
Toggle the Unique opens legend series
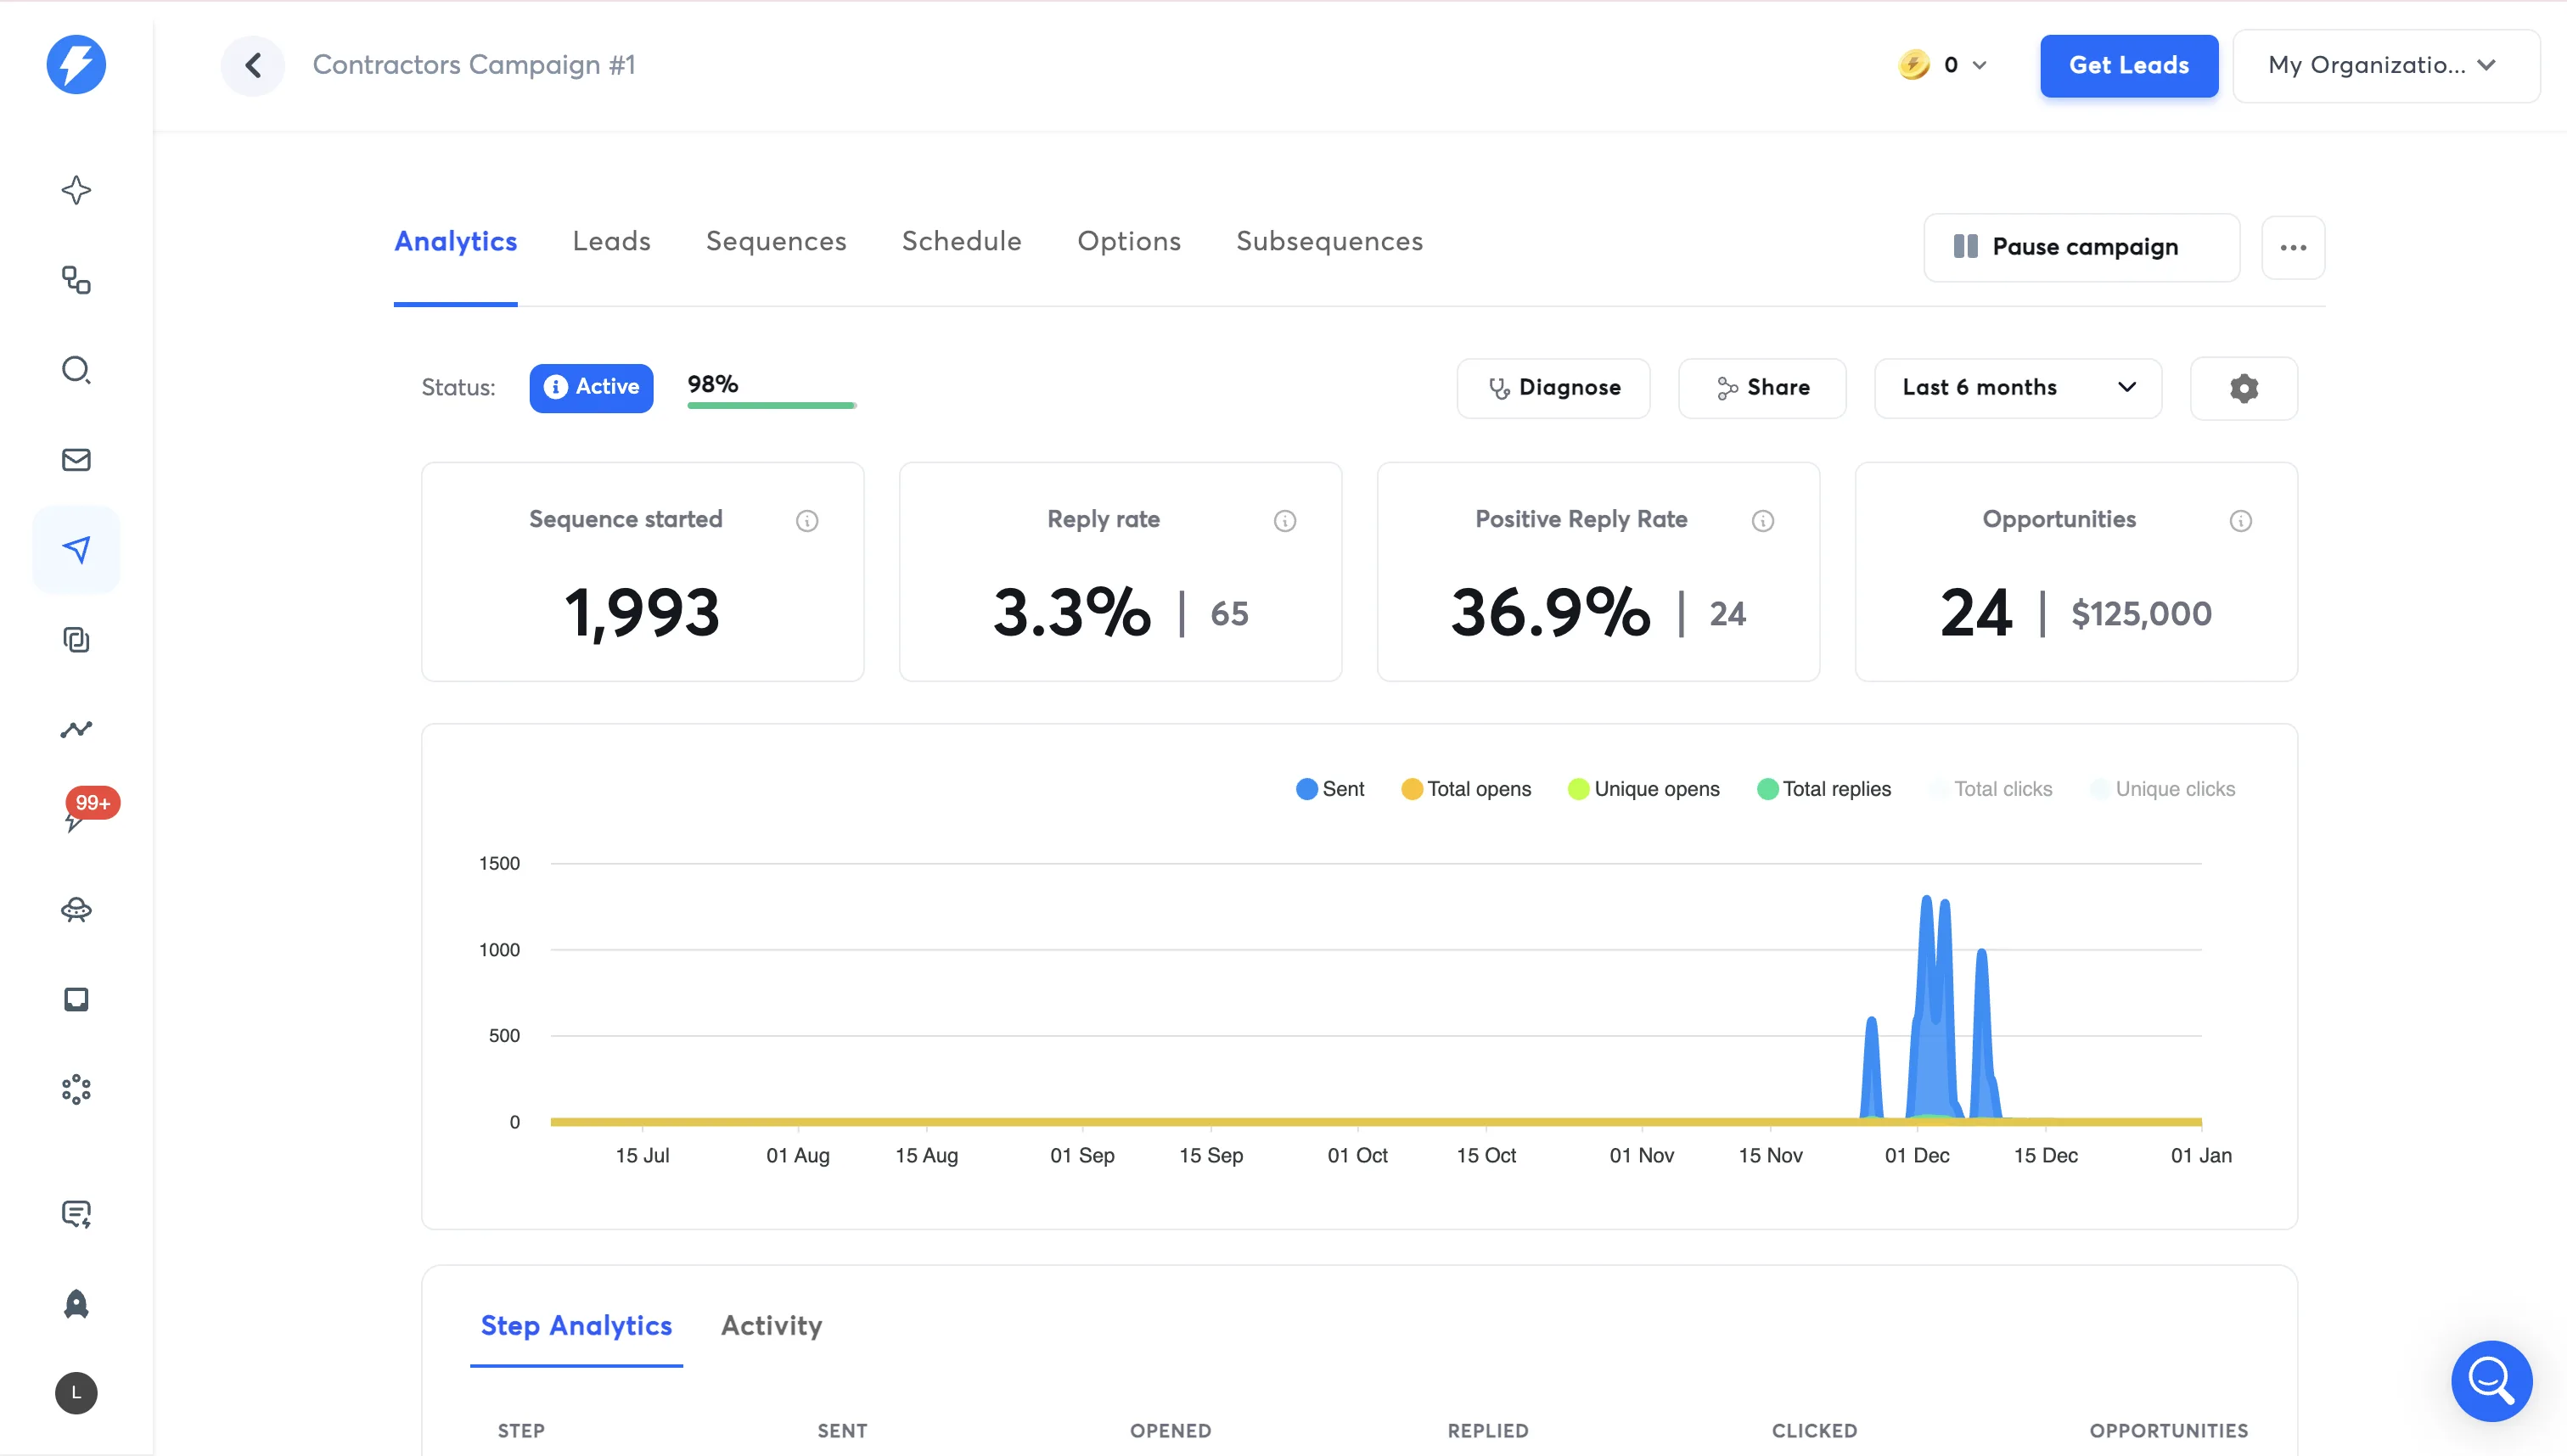1643,789
